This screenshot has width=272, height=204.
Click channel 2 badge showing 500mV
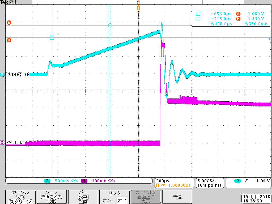(47, 181)
